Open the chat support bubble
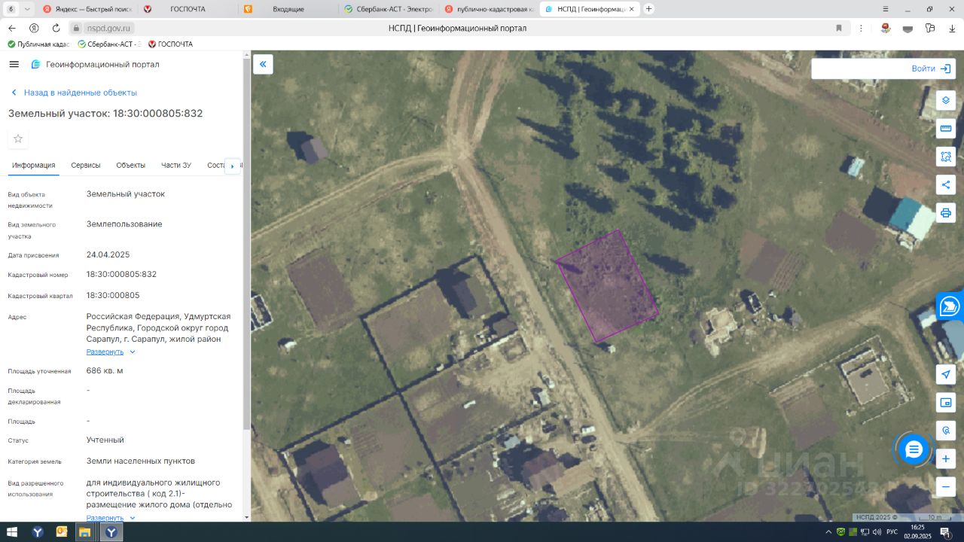Image resolution: width=964 pixels, height=542 pixels. (x=914, y=449)
